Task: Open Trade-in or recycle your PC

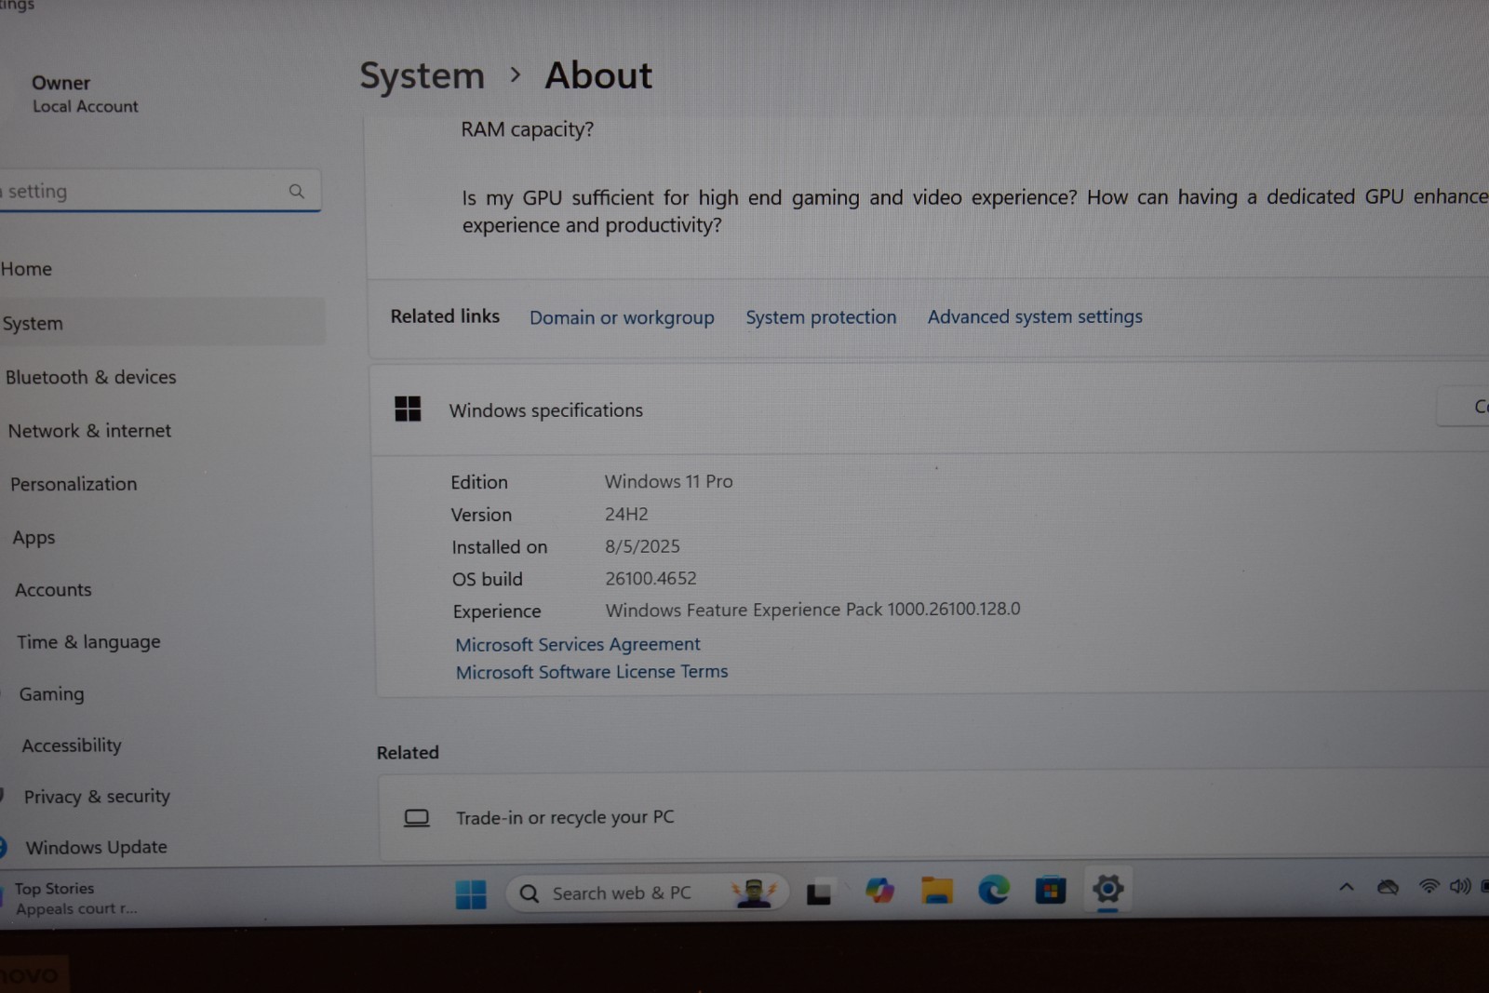Action: click(933, 817)
